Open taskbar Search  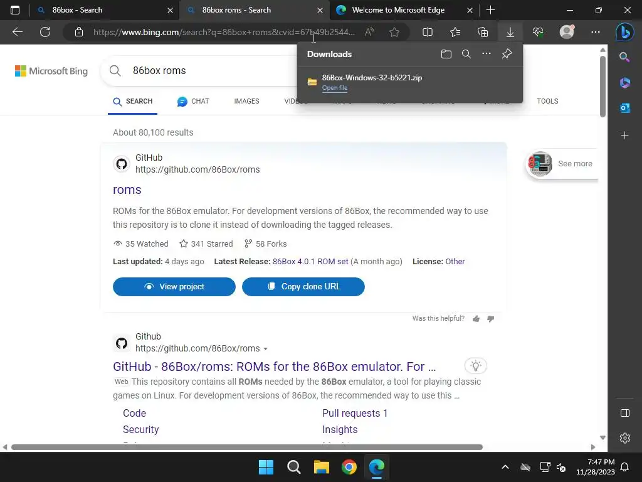(x=293, y=467)
